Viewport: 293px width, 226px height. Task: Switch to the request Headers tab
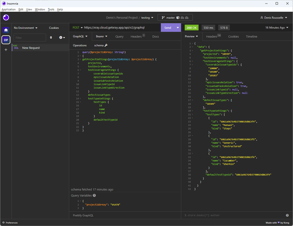[x=138, y=37]
